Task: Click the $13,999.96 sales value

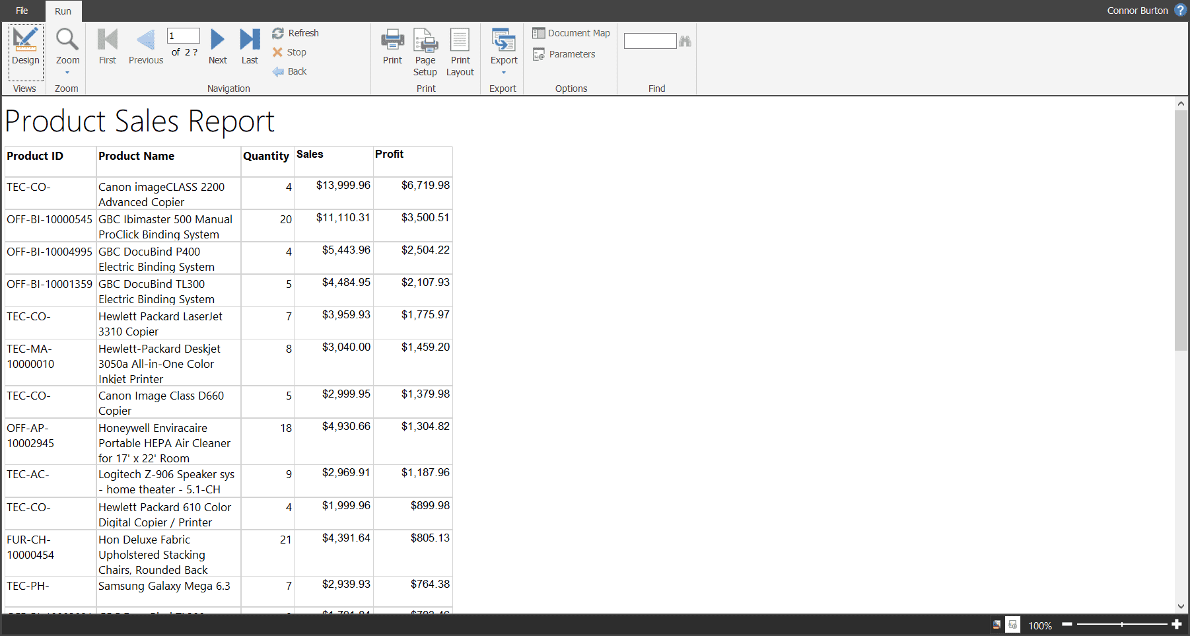Action: (x=343, y=185)
